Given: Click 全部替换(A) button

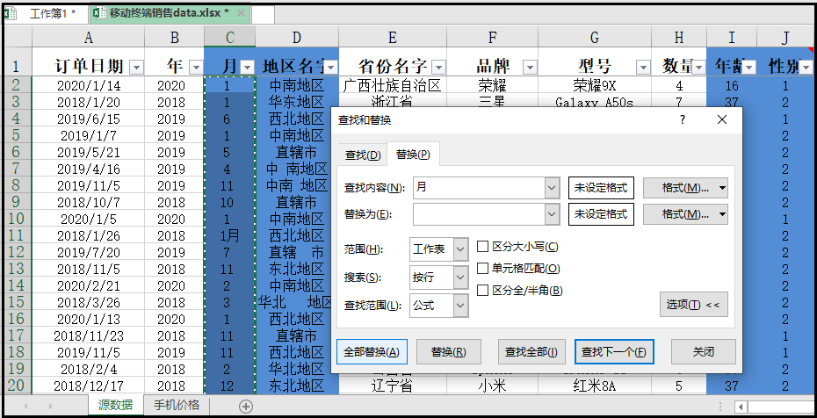Looking at the screenshot, I should click(372, 352).
